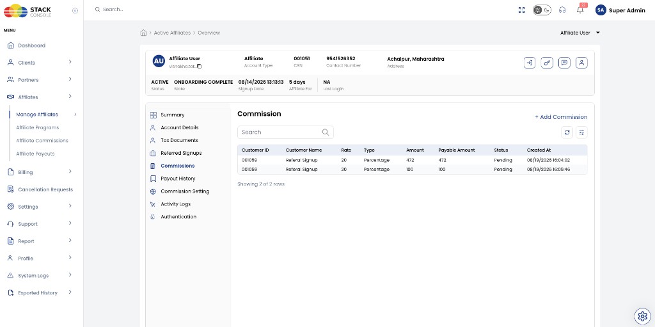Sort by the Customer ID column header

[x=255, y=150]
